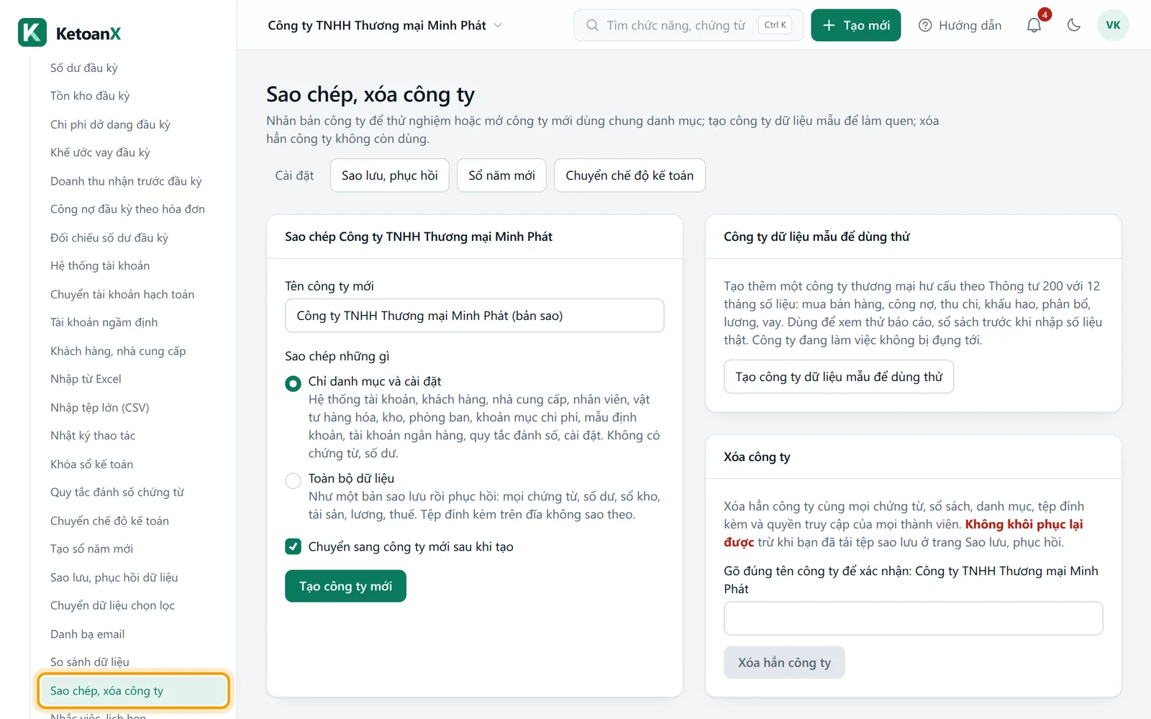Open Chuyển dữ liệu chọn lọc

112,605
